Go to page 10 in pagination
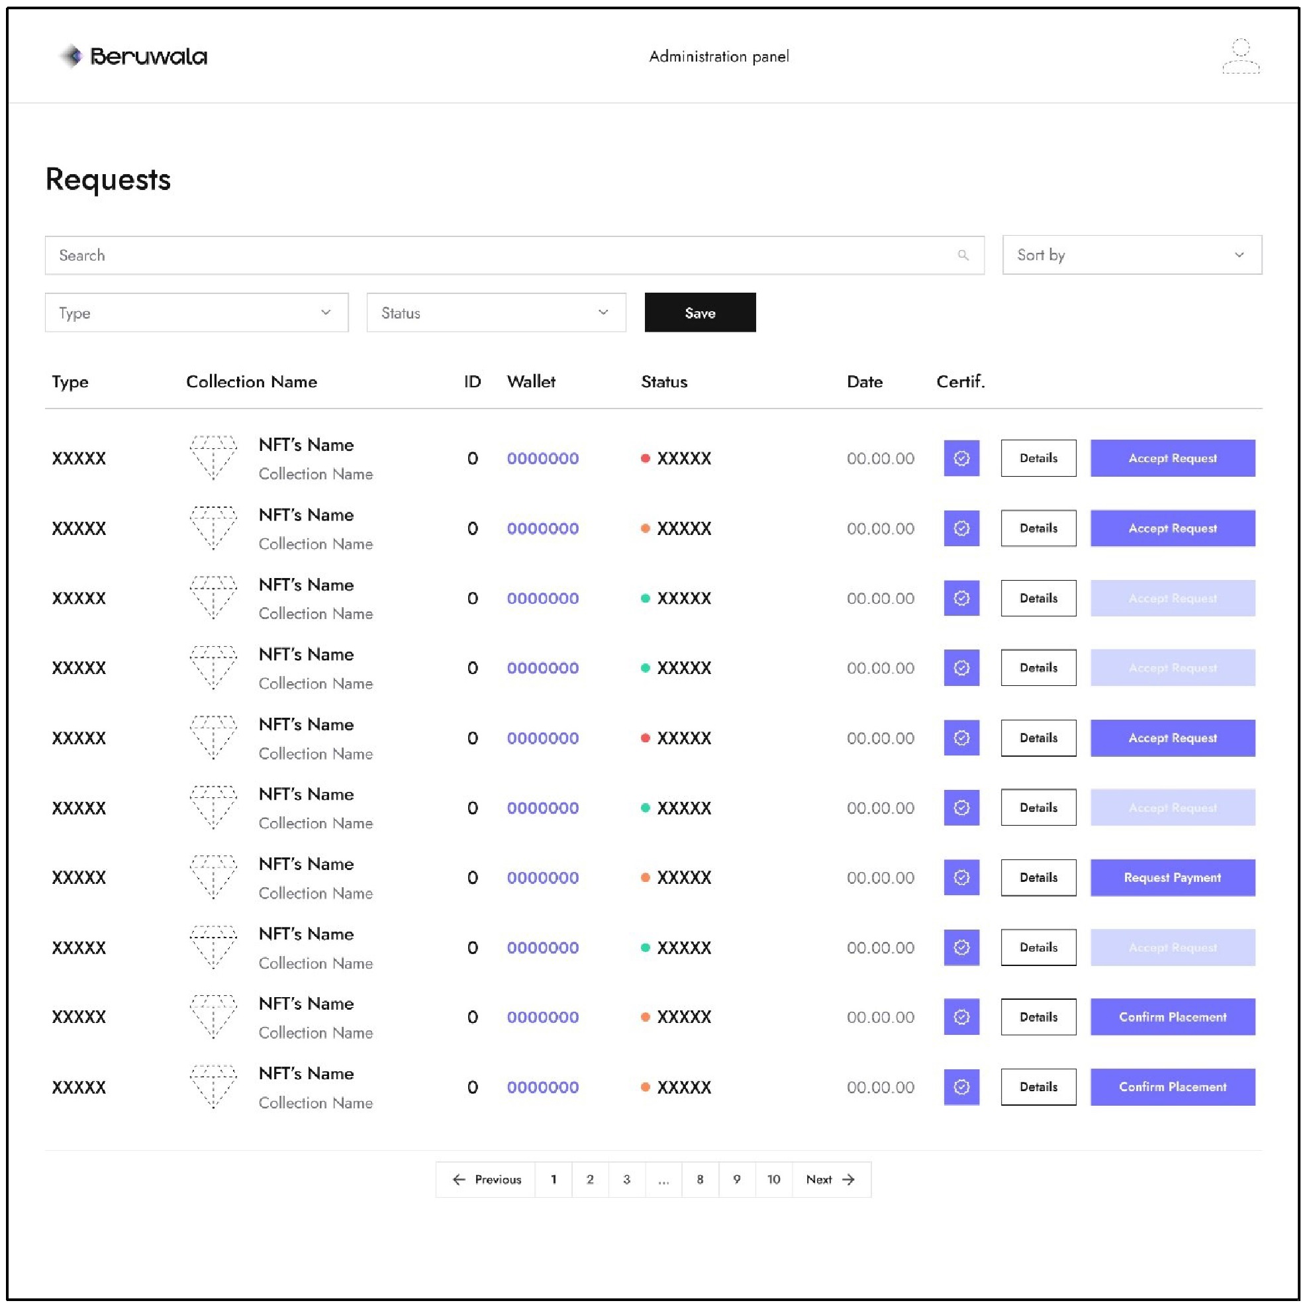 774,1180
